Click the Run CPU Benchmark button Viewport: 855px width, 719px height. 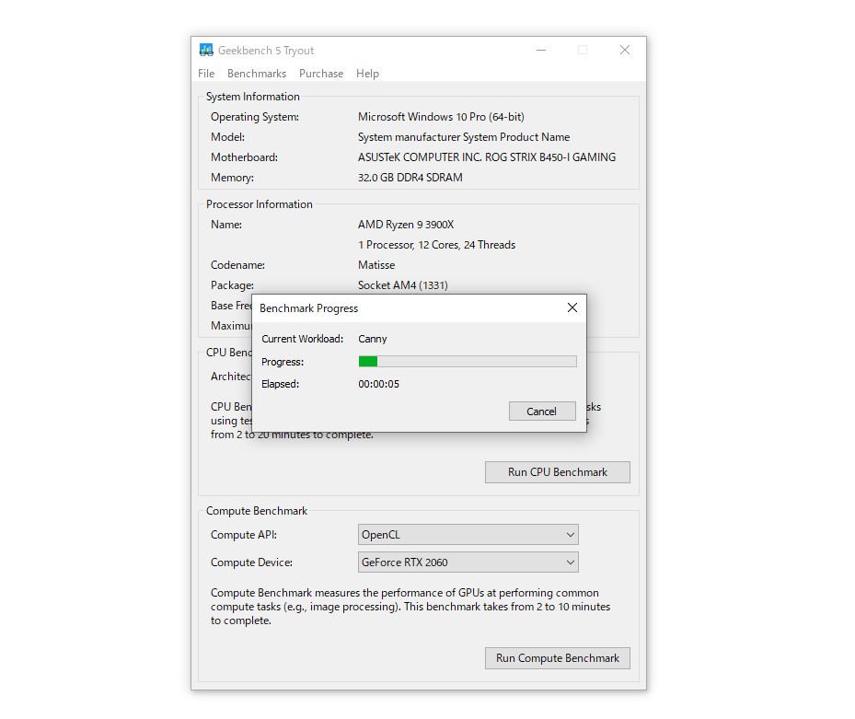[557, 471]
